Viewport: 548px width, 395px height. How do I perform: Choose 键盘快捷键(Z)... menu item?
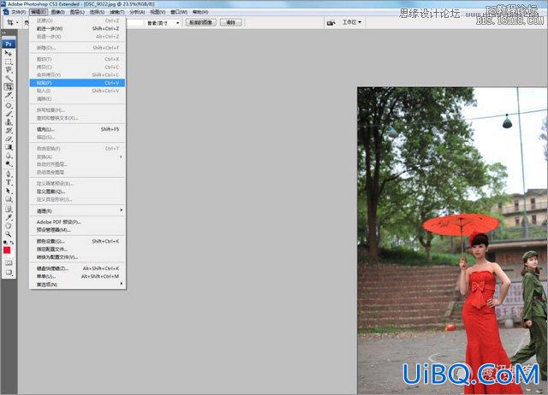77,268
